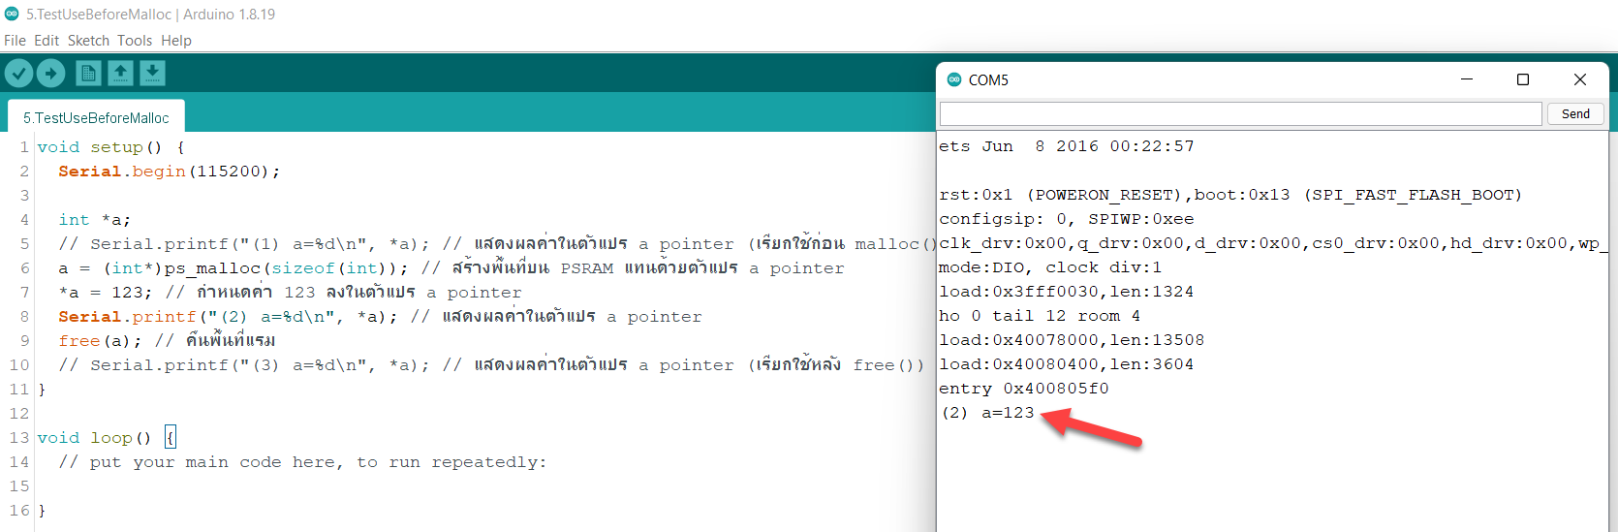Image resolution: width=1618 pixels, height=532 pixels.
Task: Click 'mode:DIO, clock div:1' output line
Action: [x=1050, y=267]
